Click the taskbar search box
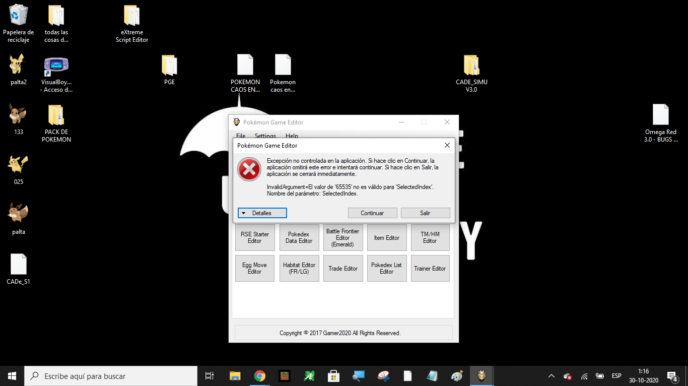 111,376
